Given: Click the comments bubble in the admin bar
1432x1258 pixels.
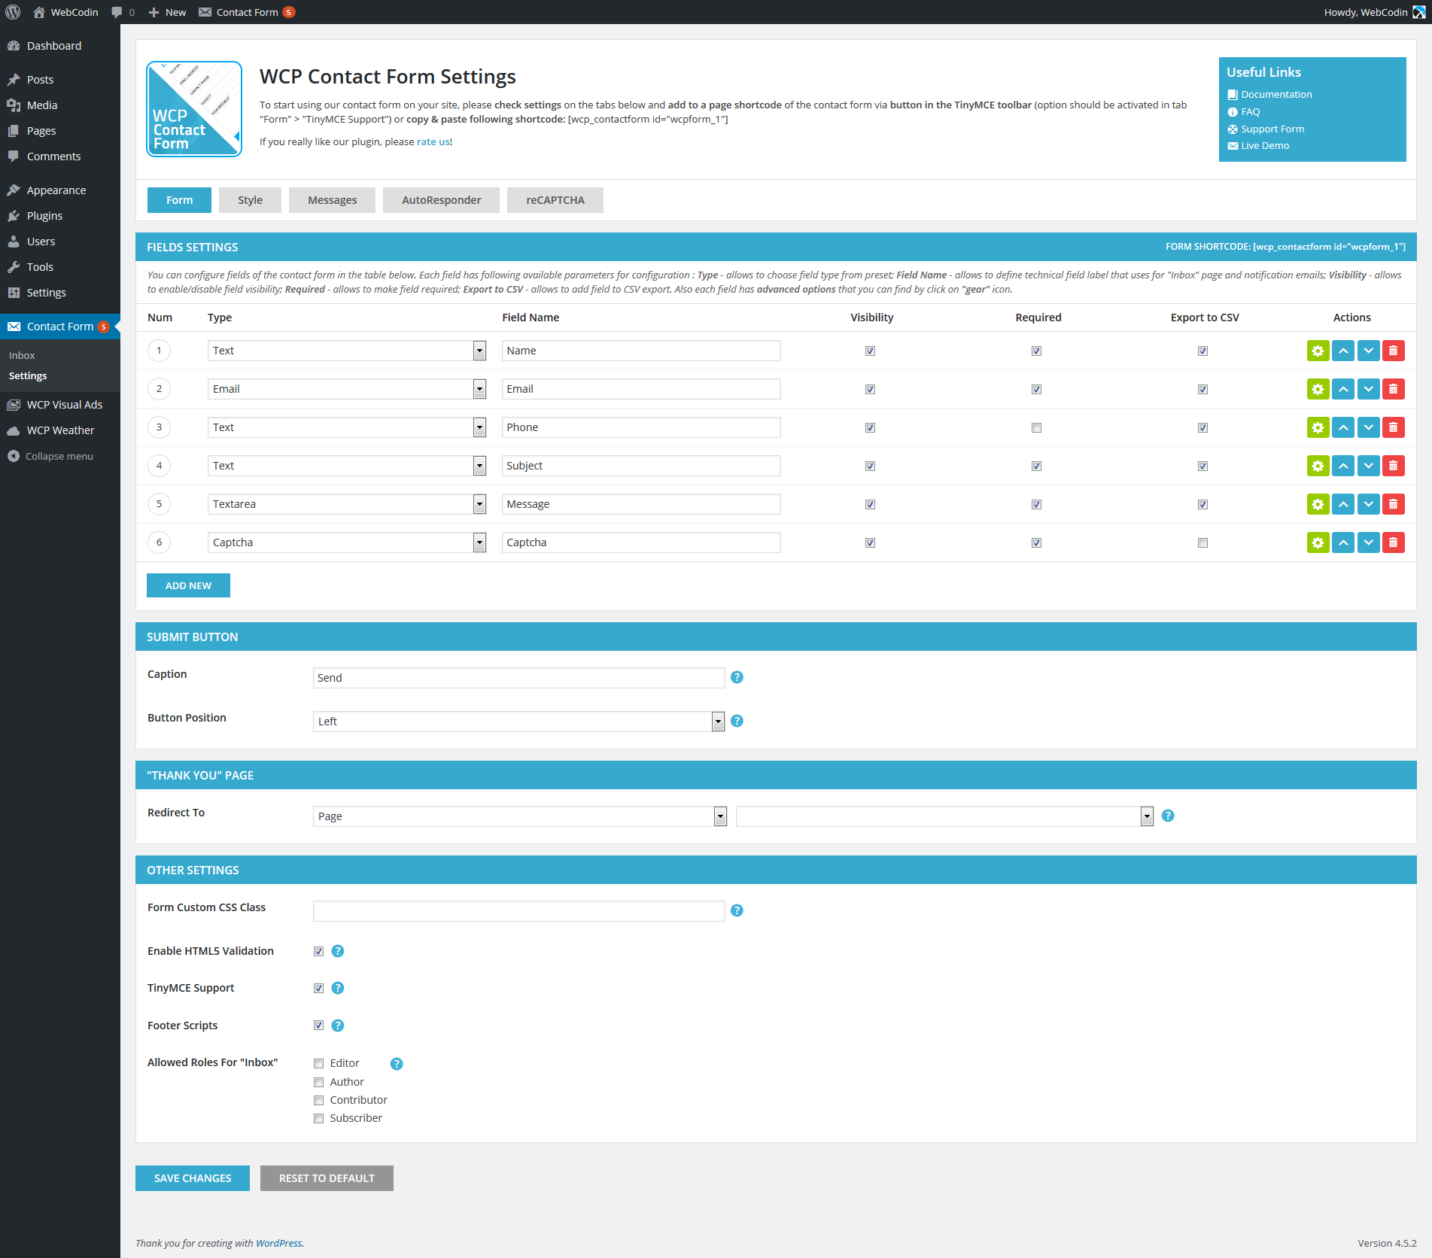Looking at the screenshot, I should 119,12.
